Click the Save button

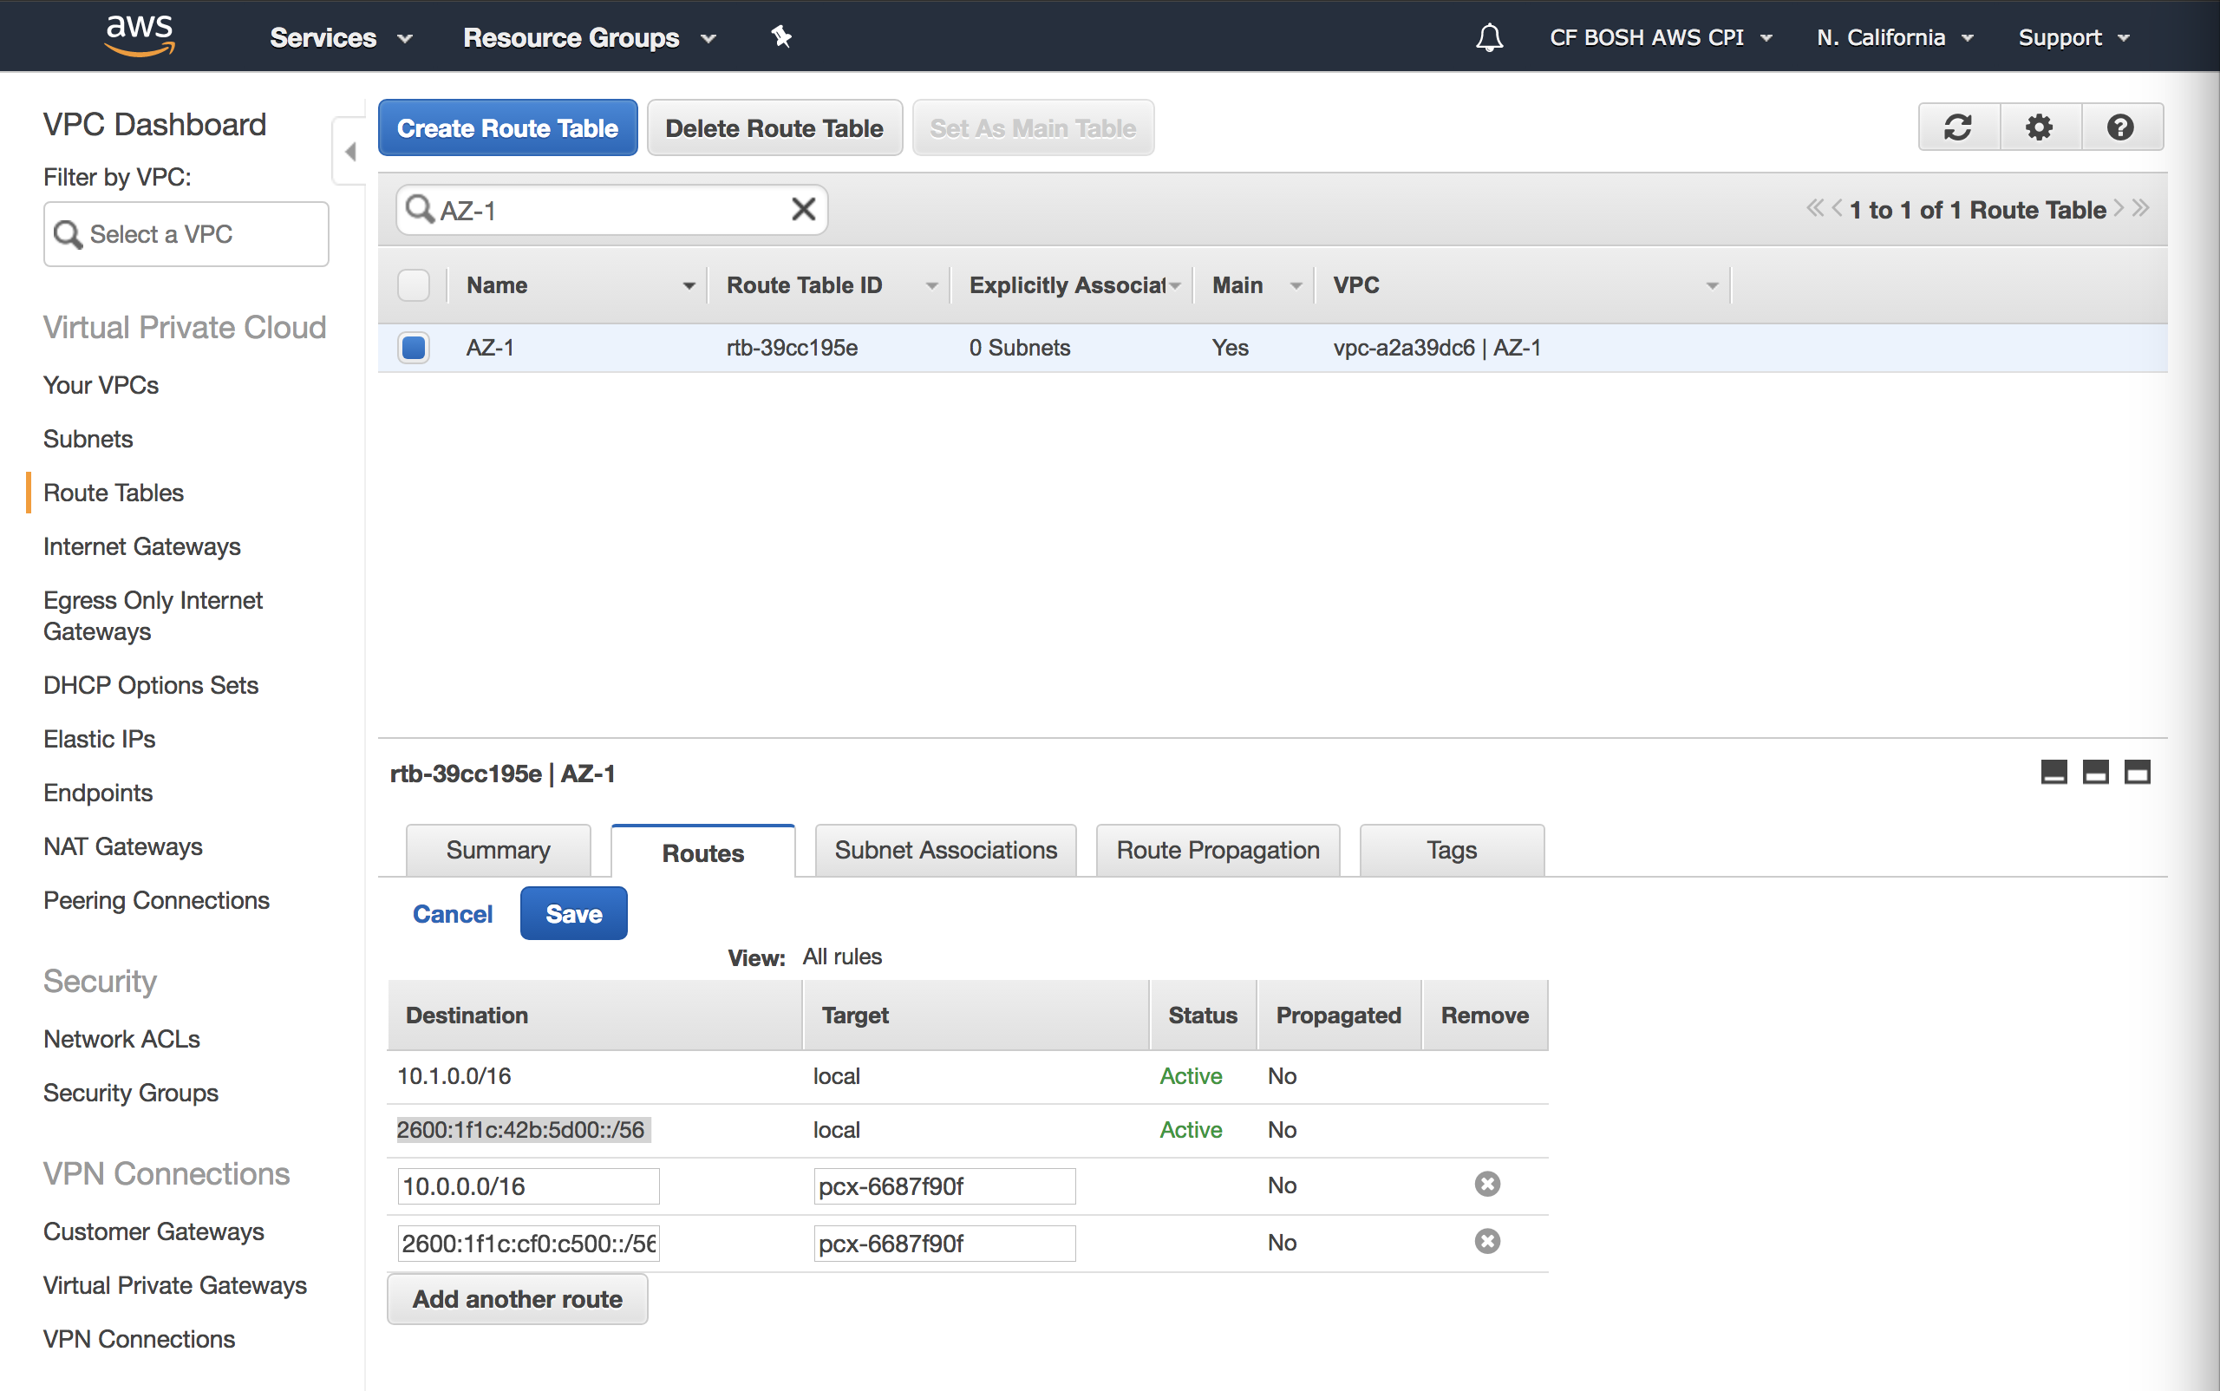pyautogui.click(x=573, y=913)
